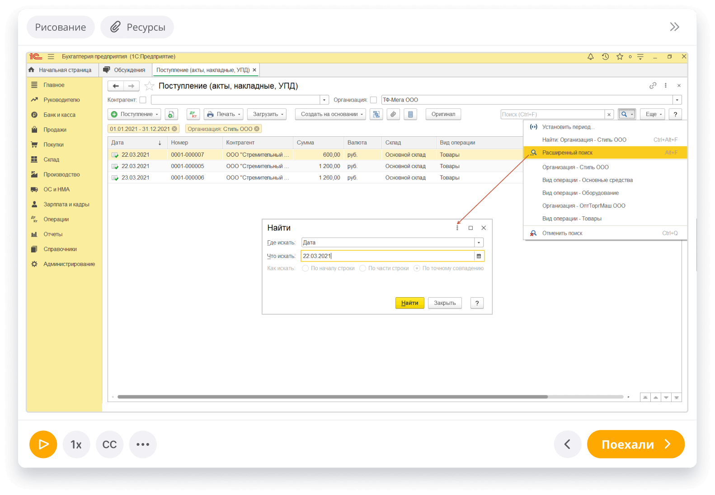Remove the 01.01.2021 - 31.12.2021 period filter
Image resolution: width=715 pixels, height=495 pixels.
pyautogui.click(x=174, y=129)
